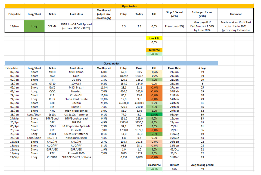Screen dimensions: 261x175
Task: Click the Closed trades header bar
Action: (x=111, y=63)
